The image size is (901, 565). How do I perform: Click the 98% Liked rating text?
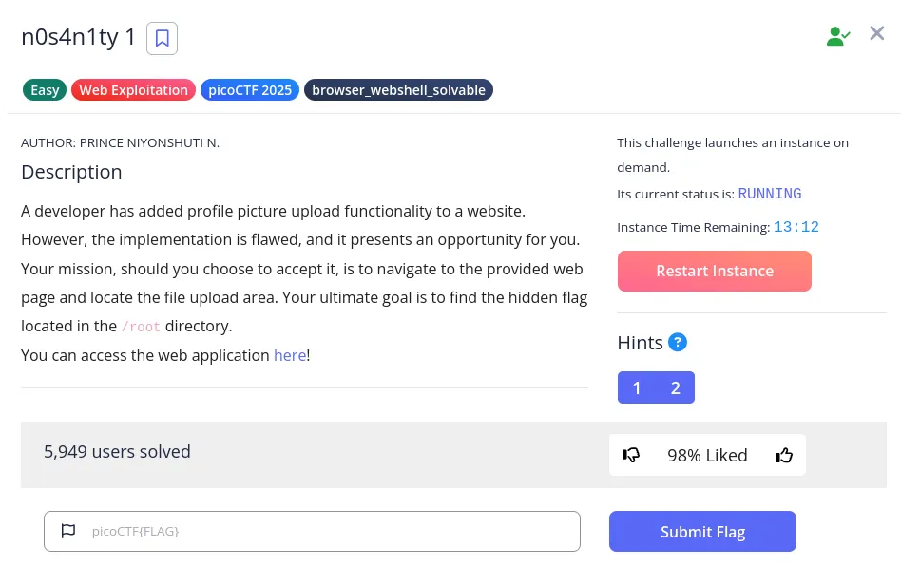click(x=707, y=455)
